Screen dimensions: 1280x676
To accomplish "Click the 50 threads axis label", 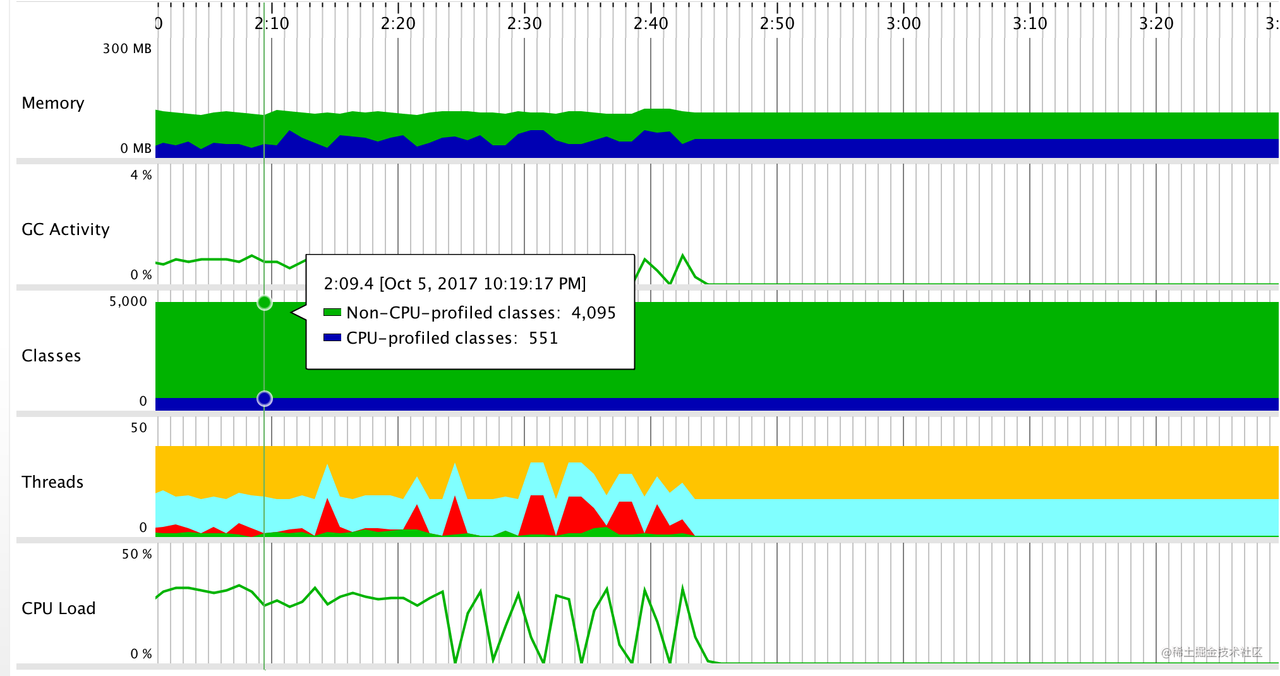I will (139, 428).
